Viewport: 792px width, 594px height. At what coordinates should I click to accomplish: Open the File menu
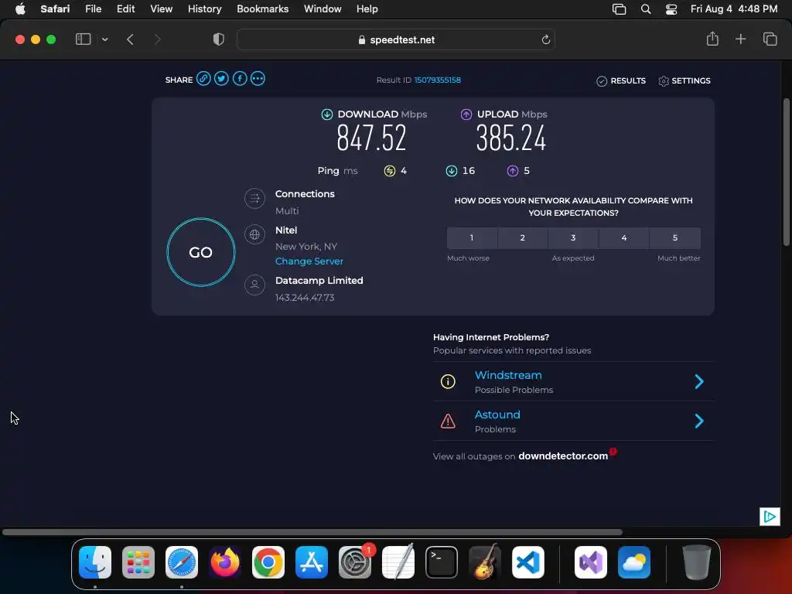(x=93, y=9)
